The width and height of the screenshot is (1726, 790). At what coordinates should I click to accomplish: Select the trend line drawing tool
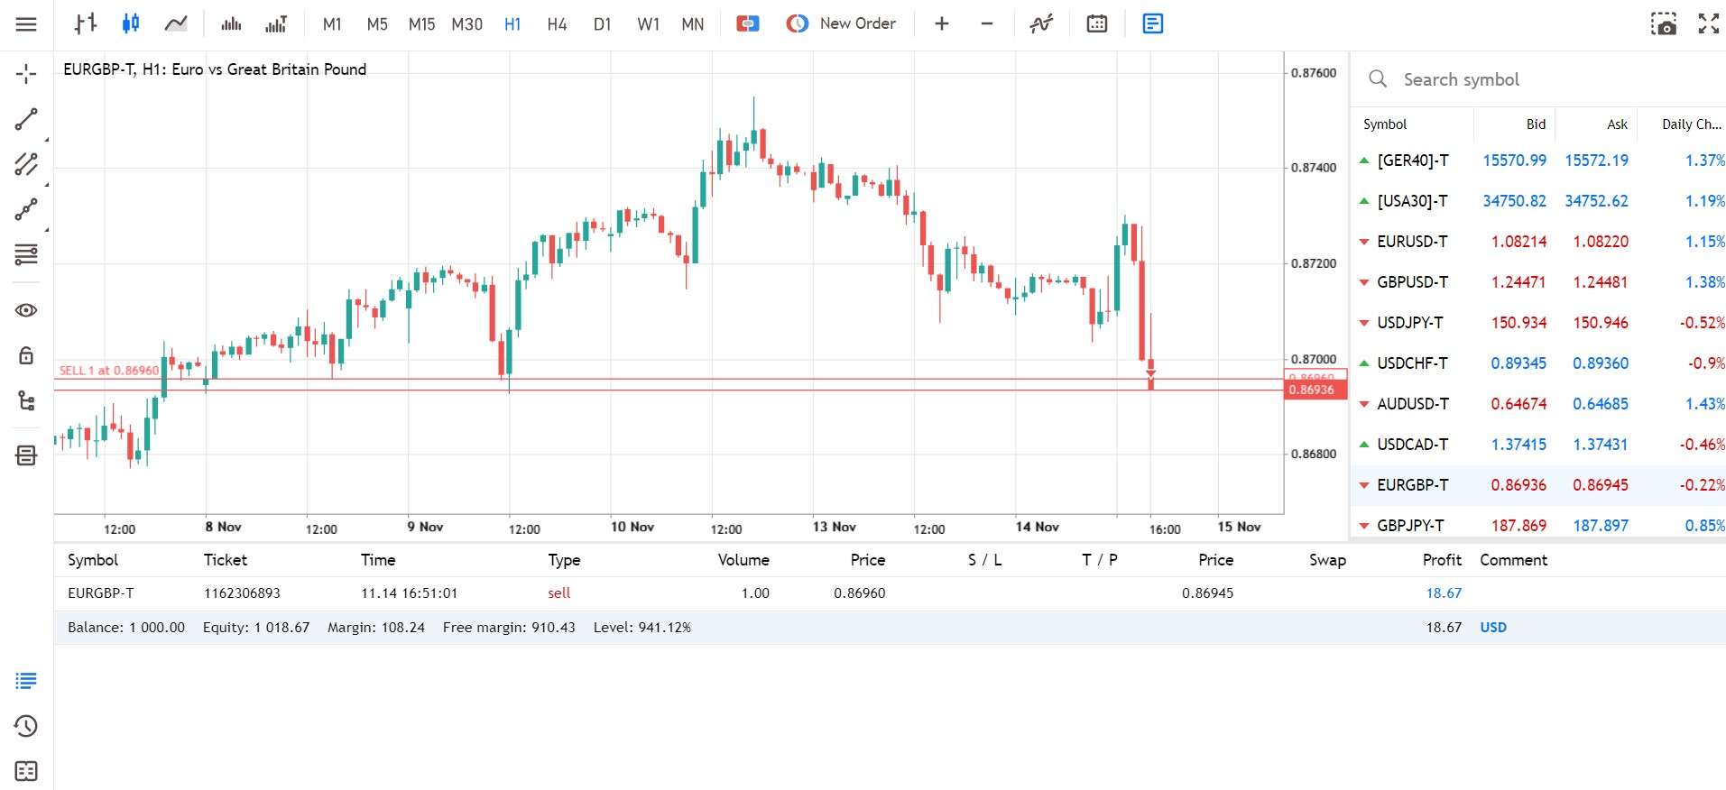click(26, 119)
